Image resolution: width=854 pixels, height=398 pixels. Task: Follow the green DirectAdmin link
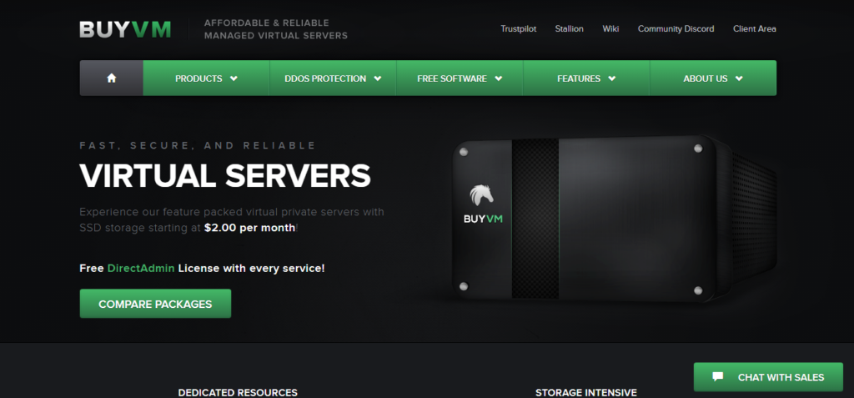point(141,268)
